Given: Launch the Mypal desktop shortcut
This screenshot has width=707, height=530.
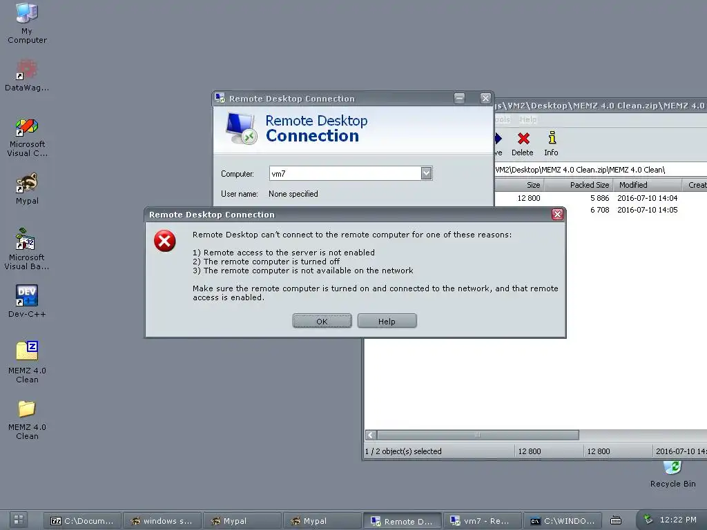Looking at the screenshot, I should click(27, 188).
